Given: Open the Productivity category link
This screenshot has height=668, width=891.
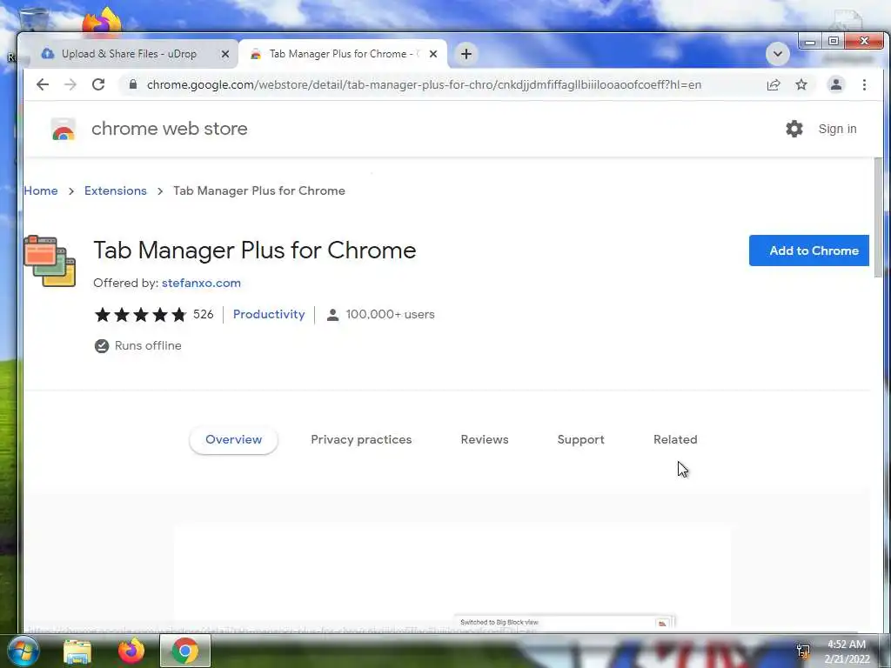Looking at the screenshot, I should point(269,315).
